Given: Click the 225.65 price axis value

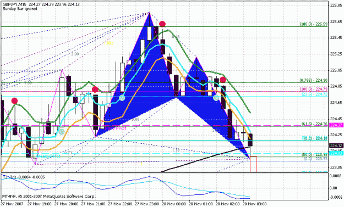Looking at the screenshot, I should tap(336, 21).
